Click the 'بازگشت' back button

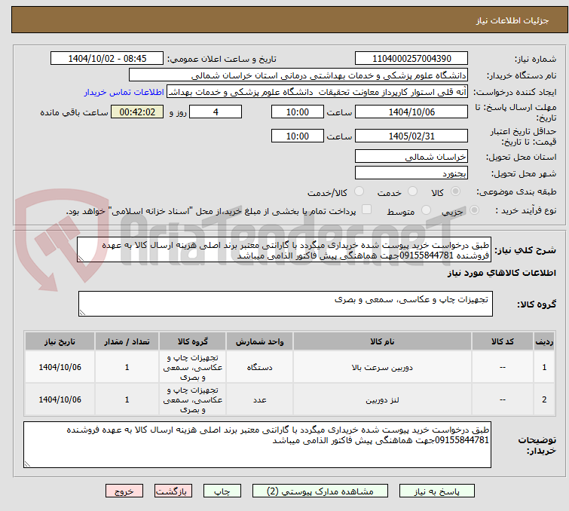[x=173, y=491]
